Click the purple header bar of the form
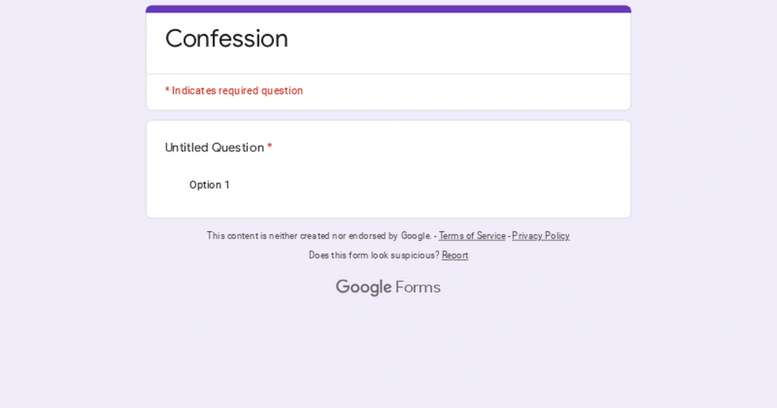777x408 pixels. [x=388, y=8]
